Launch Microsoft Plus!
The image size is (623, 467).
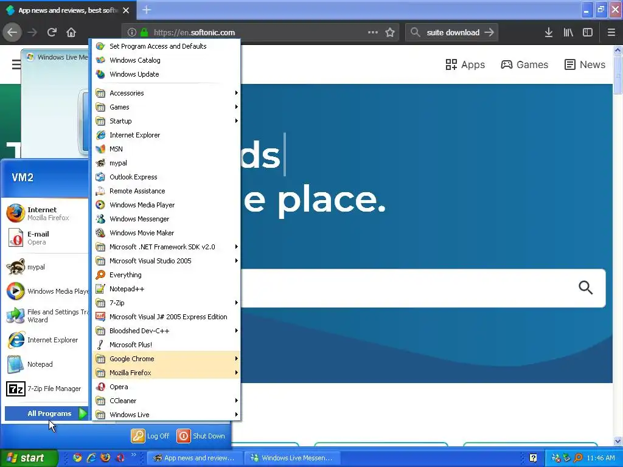point(166,345)
